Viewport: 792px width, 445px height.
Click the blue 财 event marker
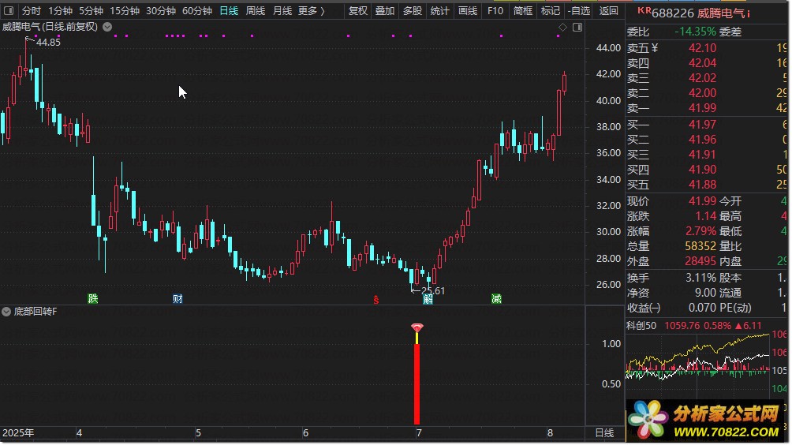177,298
